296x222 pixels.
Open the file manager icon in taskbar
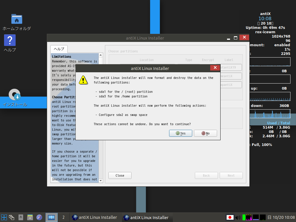(x=30, y=217)
